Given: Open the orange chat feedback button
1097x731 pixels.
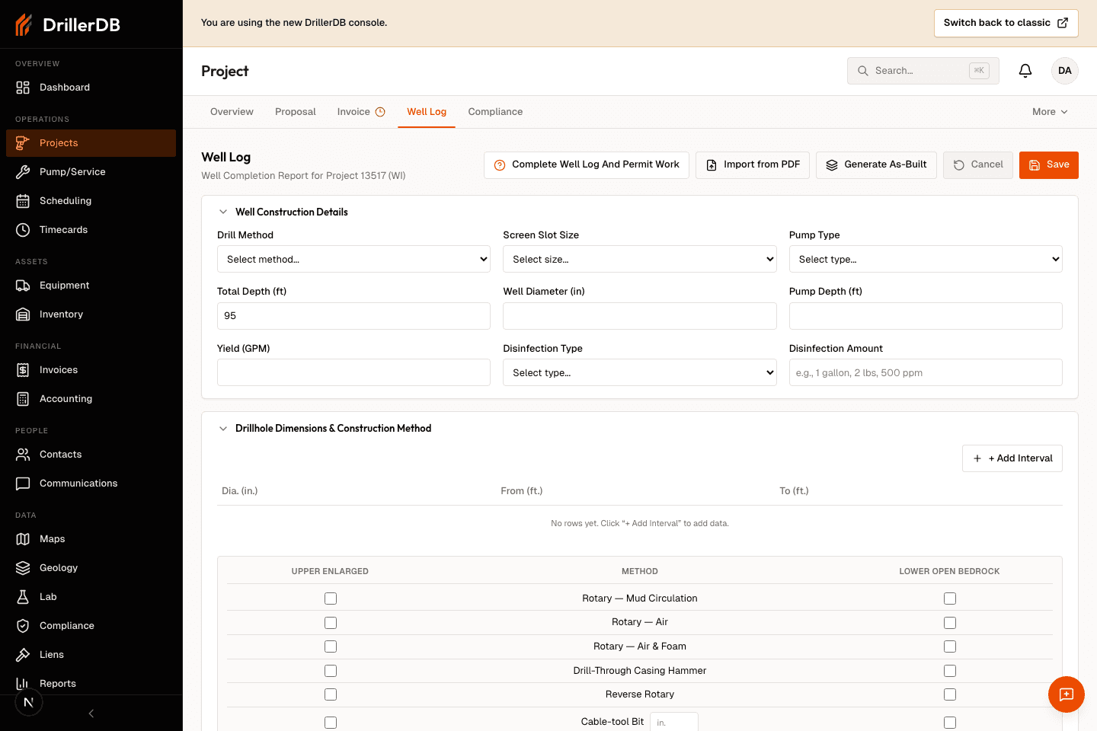Looking at the screenshot, I should coord(1067,694).
